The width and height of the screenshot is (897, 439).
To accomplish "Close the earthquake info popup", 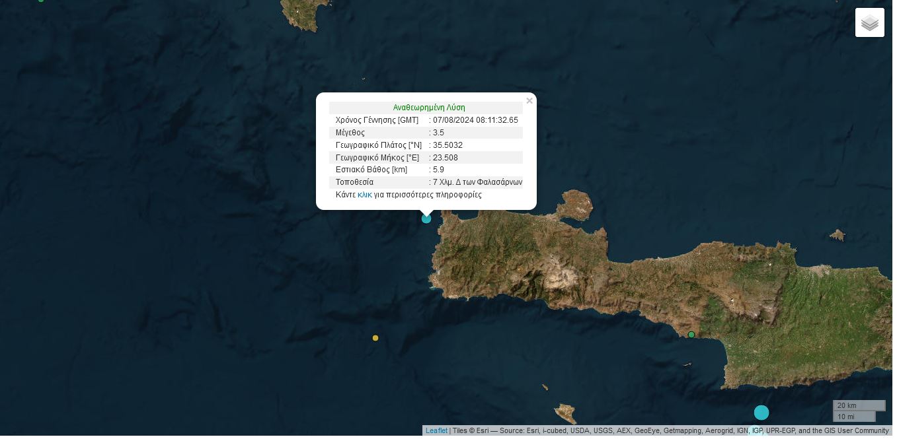I will click(x=529, y=101).
